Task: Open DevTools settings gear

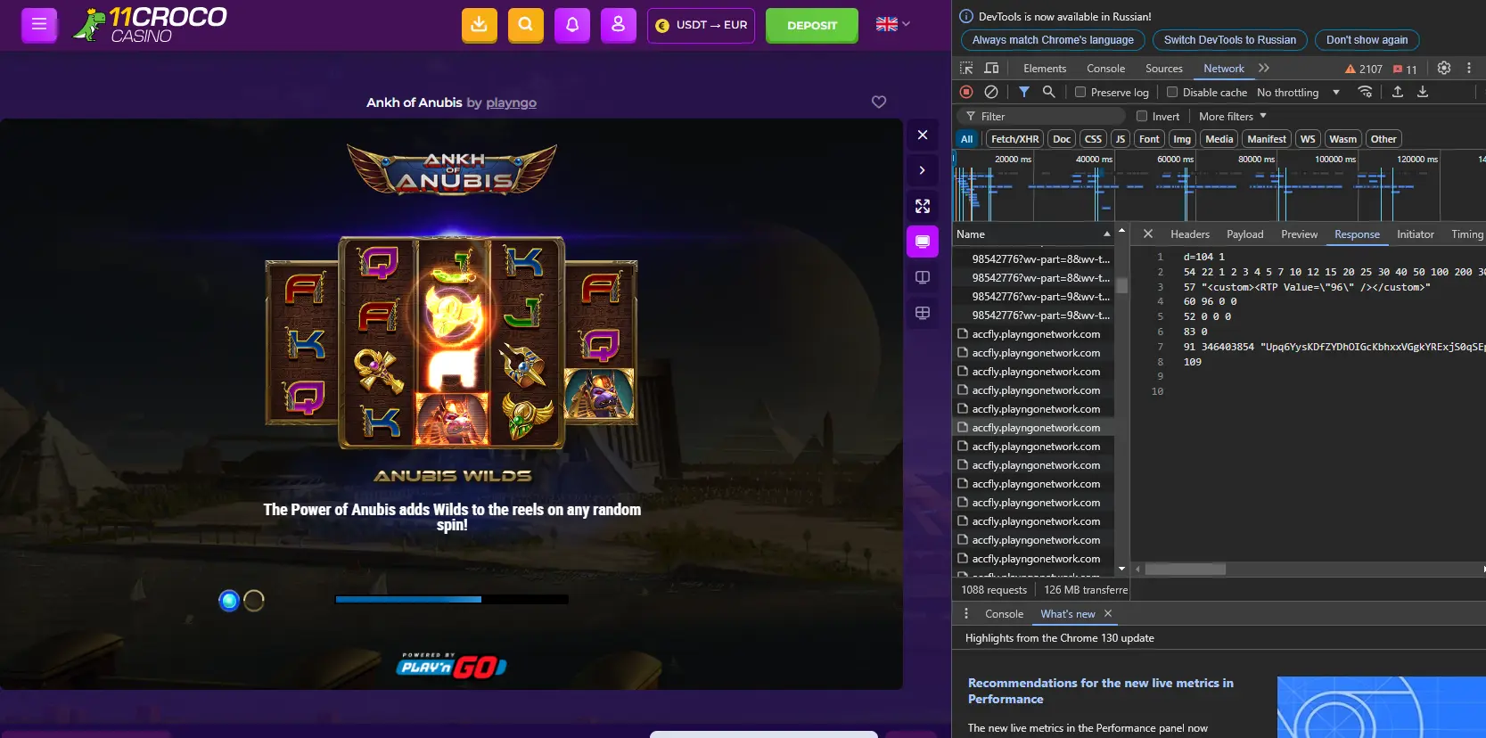Action: point(1444,69)
